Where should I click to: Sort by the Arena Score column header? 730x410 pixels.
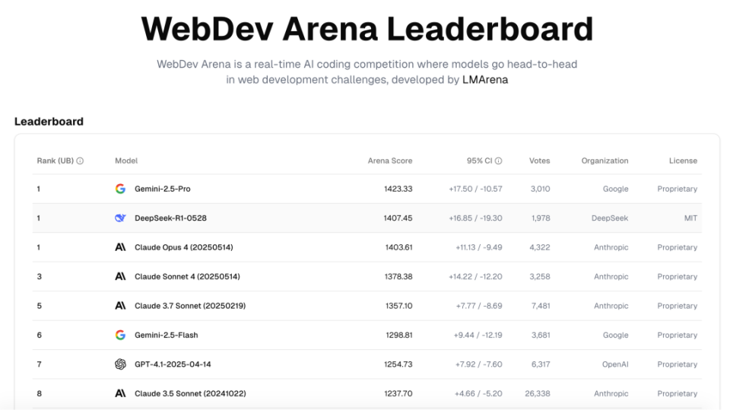[390, 161]
